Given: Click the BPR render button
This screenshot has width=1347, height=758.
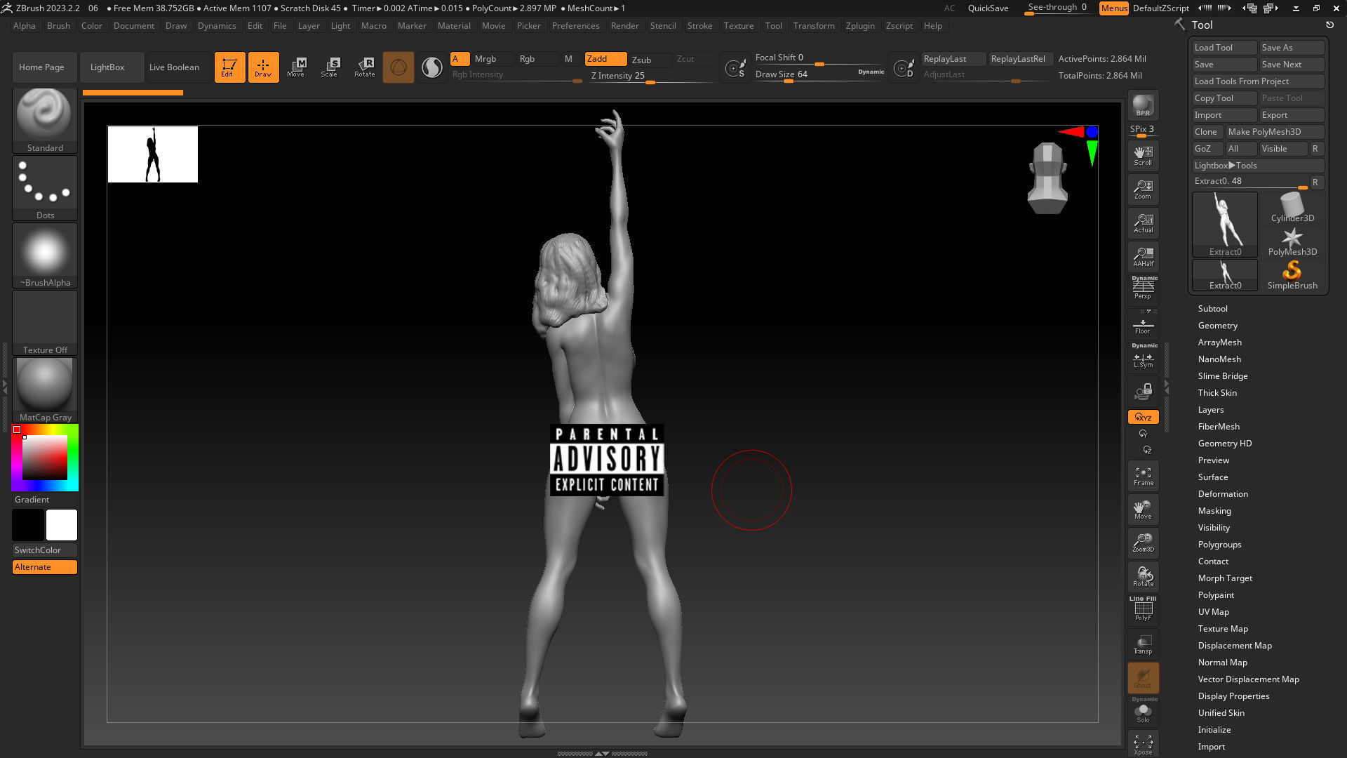Looking at the screenshot, I should (1143, 105).
